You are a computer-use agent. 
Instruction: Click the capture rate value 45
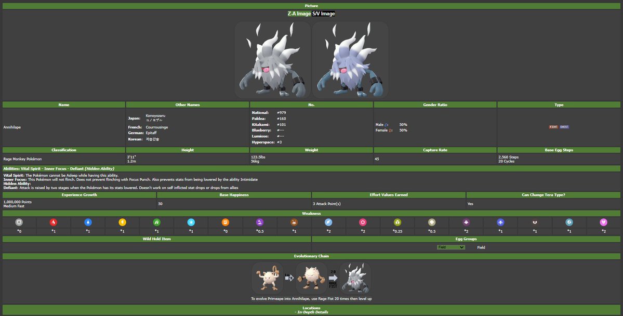pyautogui.click(x=377, y=159)
